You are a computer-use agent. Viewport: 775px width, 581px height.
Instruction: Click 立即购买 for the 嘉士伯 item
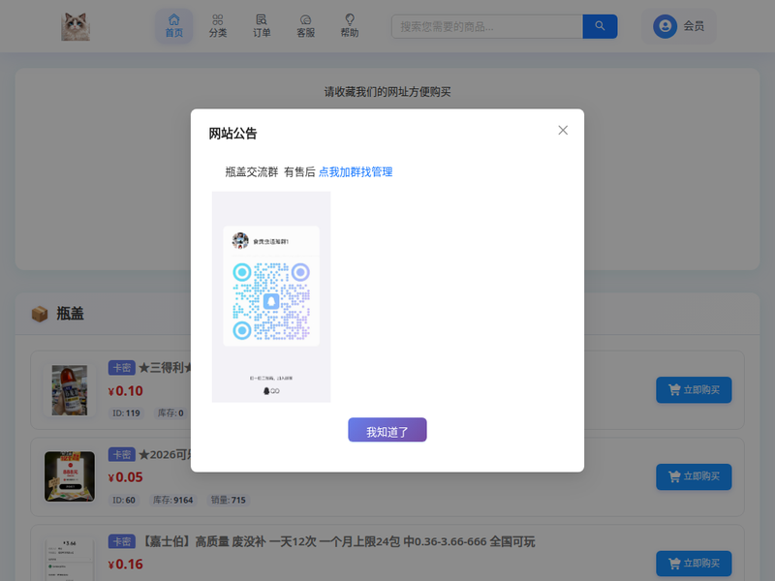(694, 564)
